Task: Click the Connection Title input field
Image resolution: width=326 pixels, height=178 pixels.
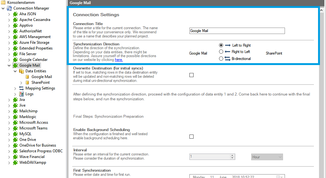Action: coord(237,31)
